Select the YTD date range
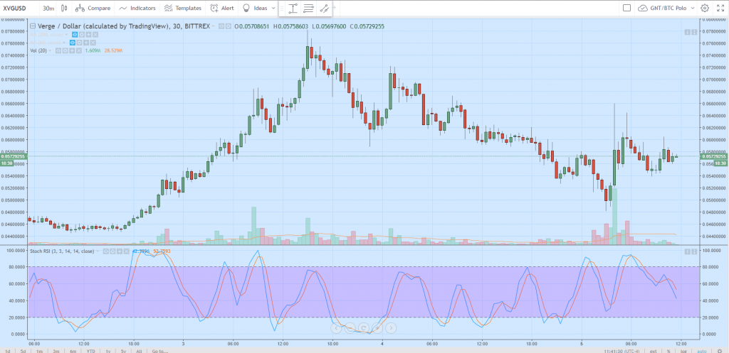This screenshot has height=353, width=729. click(x=91, y=350)
